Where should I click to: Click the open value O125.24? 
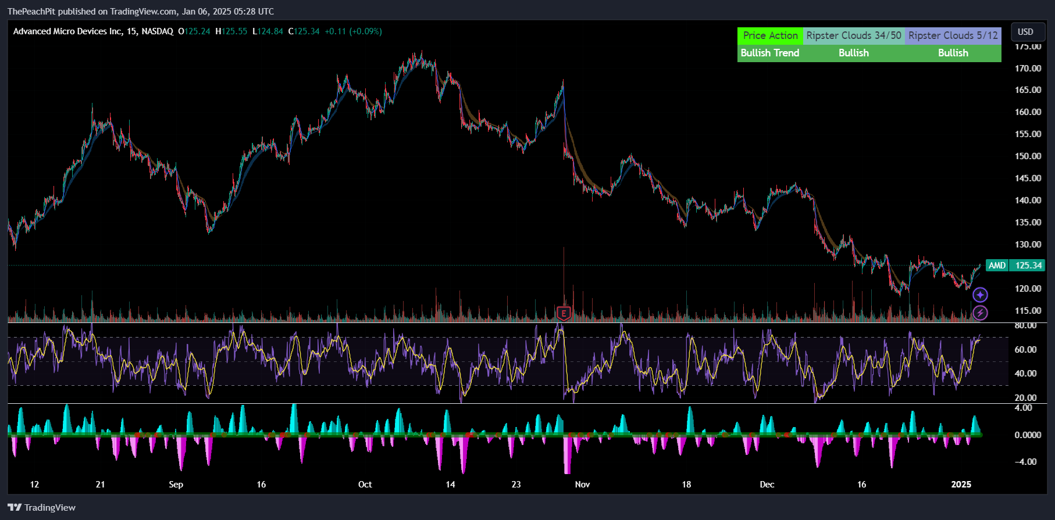pos(194,31)
